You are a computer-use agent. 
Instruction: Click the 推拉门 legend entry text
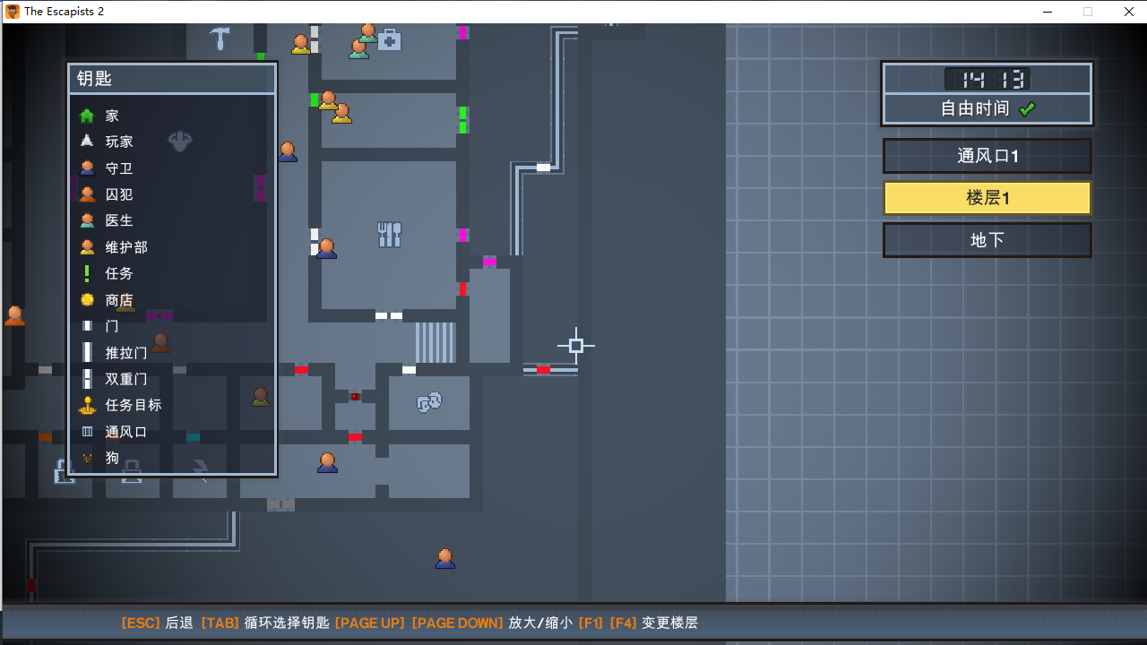126,353
